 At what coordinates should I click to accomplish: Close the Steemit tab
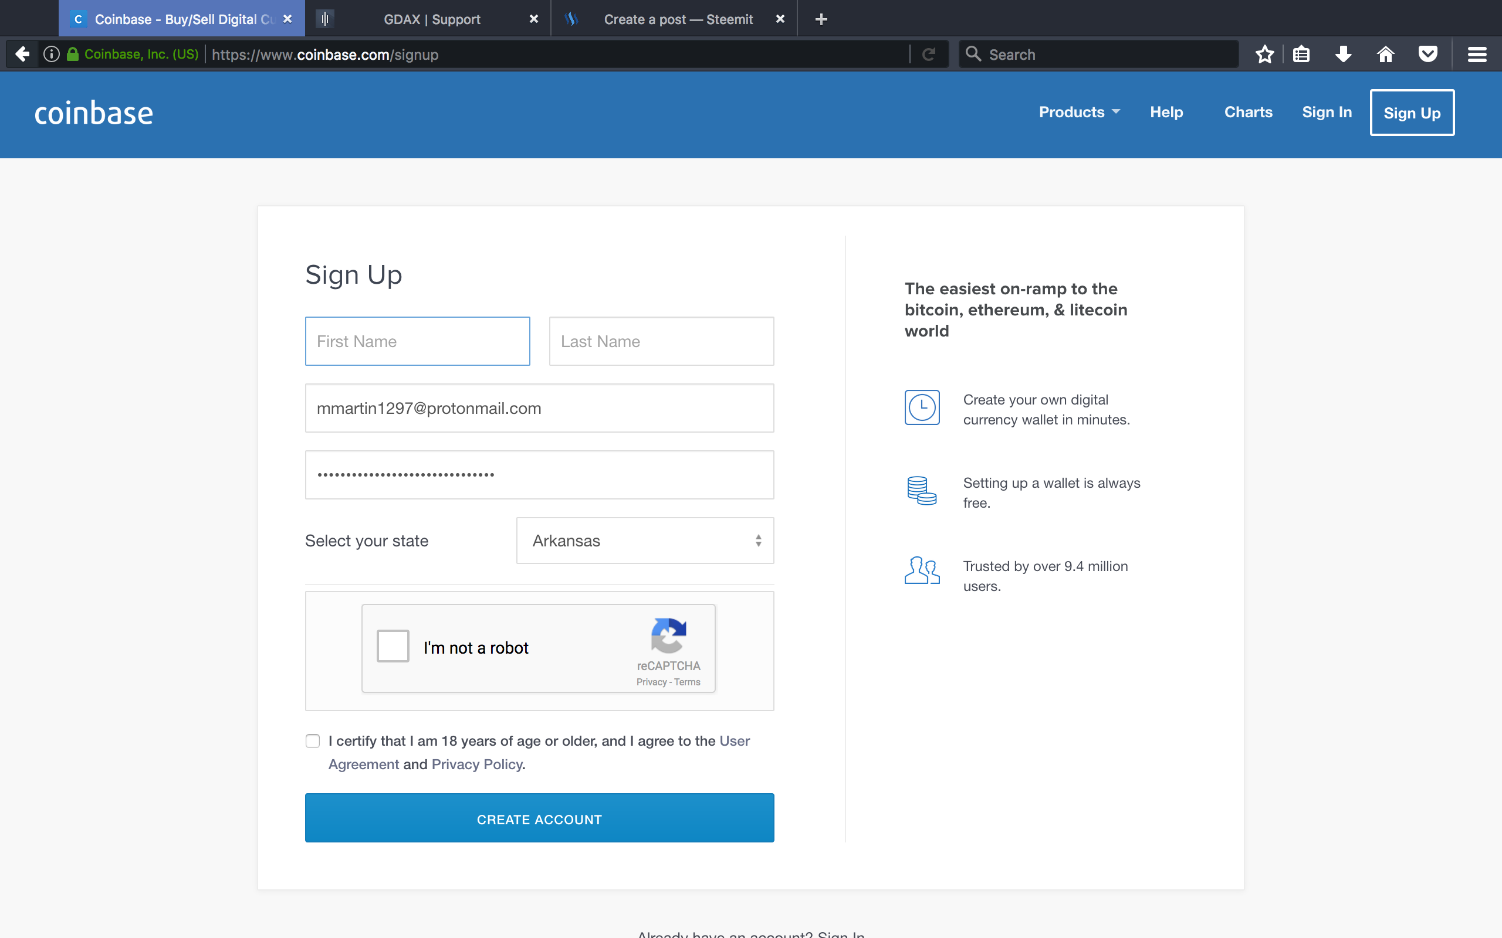pos(780,19)
